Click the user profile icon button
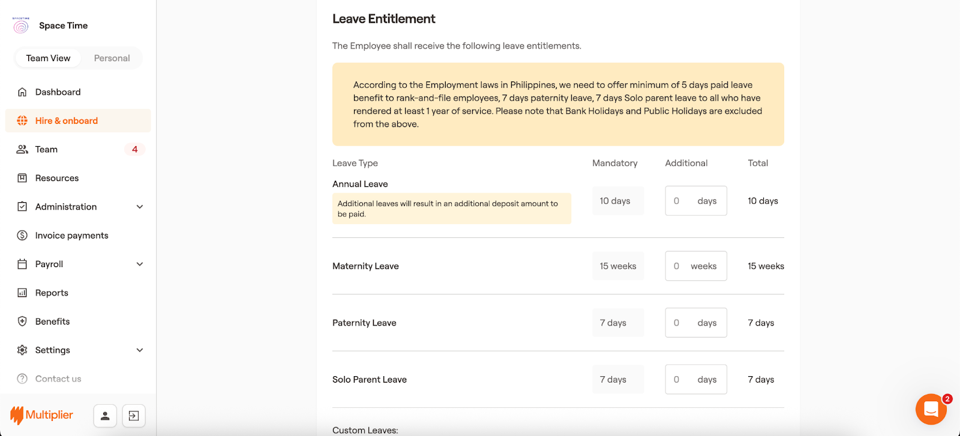Screen dimensions: 960x436 coord(105,416)
